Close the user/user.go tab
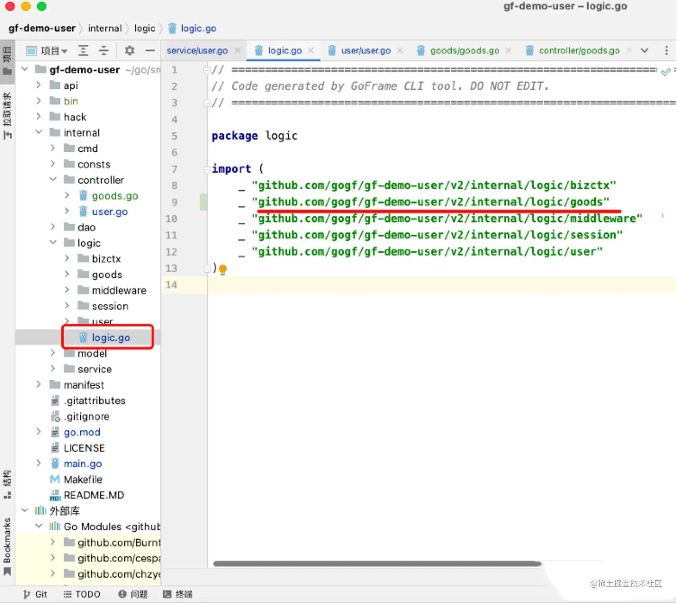Screen dimensions: 677x603 coord(400,51)
